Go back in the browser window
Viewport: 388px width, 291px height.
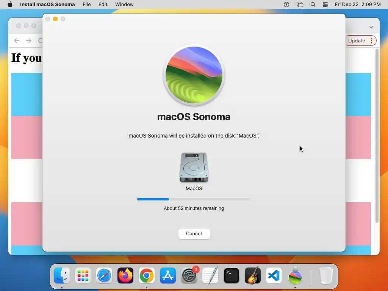(17, 41)
